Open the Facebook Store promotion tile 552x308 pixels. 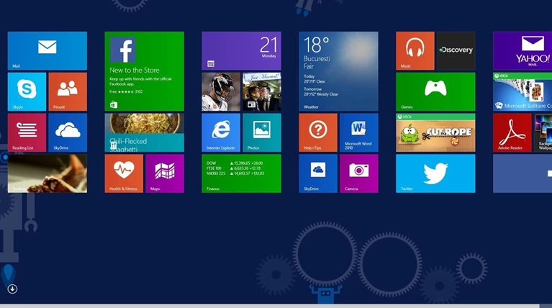[x=145, y=71]
